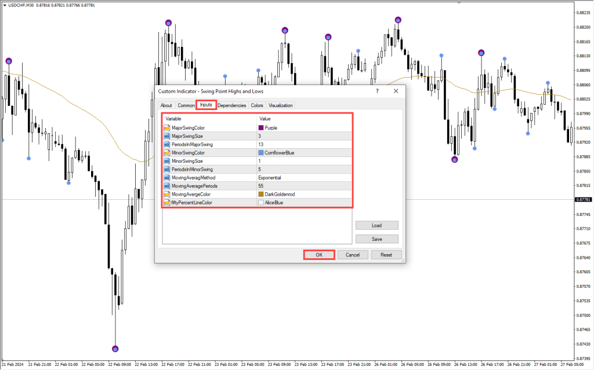This screenshot has width=594, height=370.
Task: Click the MajorSwingColor variable icon
Action: [x=166, y=128]
